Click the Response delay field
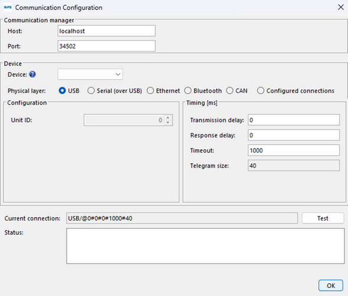Screen dimensions: 348x296 point(294,135)
